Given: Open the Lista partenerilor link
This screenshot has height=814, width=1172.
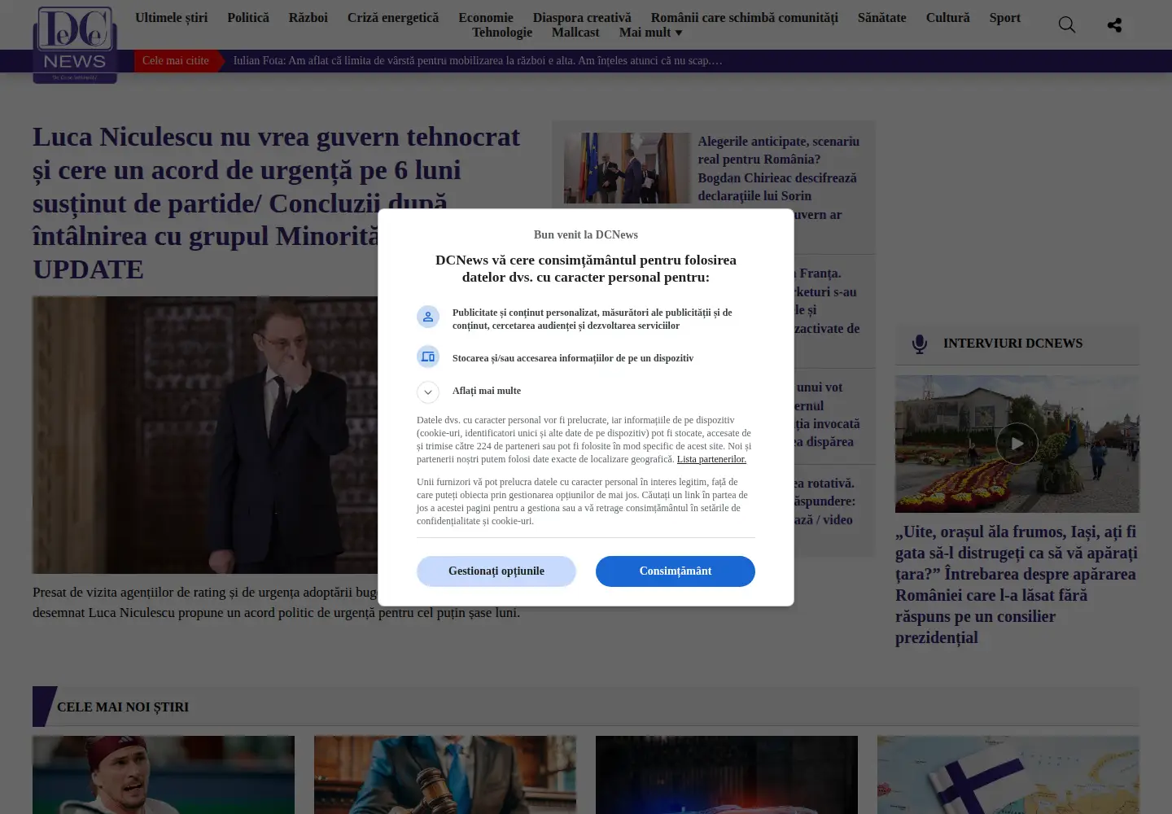Looking at the screenshot, I should click(711, 459).
